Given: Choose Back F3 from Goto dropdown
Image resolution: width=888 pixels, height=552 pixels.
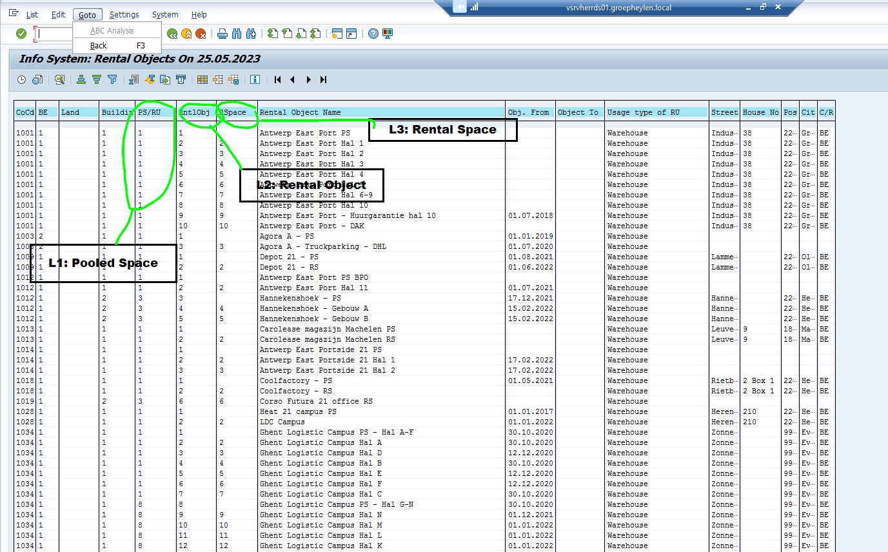Looking at the screenshot, I should pyautogui.click(x=117, y=46).
